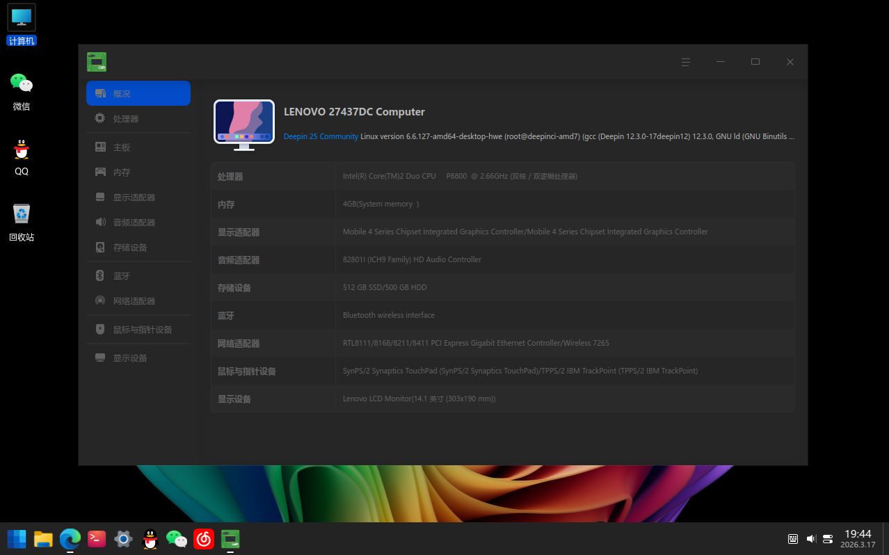889x555 pixels.
Task: Select the 主板 motherboard icon in sidebar
Action: point(100,147)
